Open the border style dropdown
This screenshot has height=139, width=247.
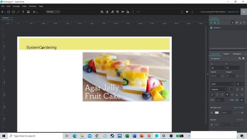[236, 125]
